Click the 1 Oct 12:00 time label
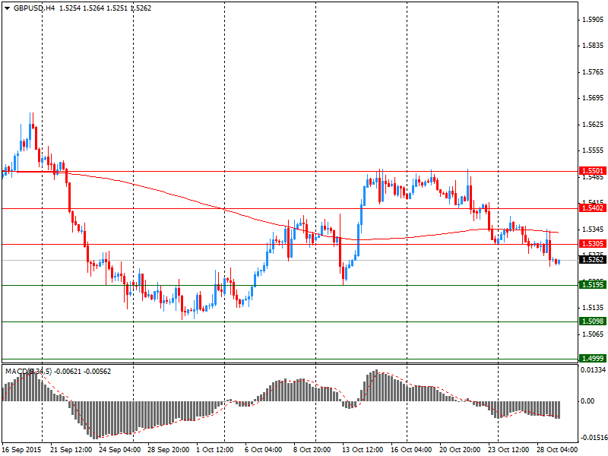Screen dimensions: 608x456 coord(215,450)
